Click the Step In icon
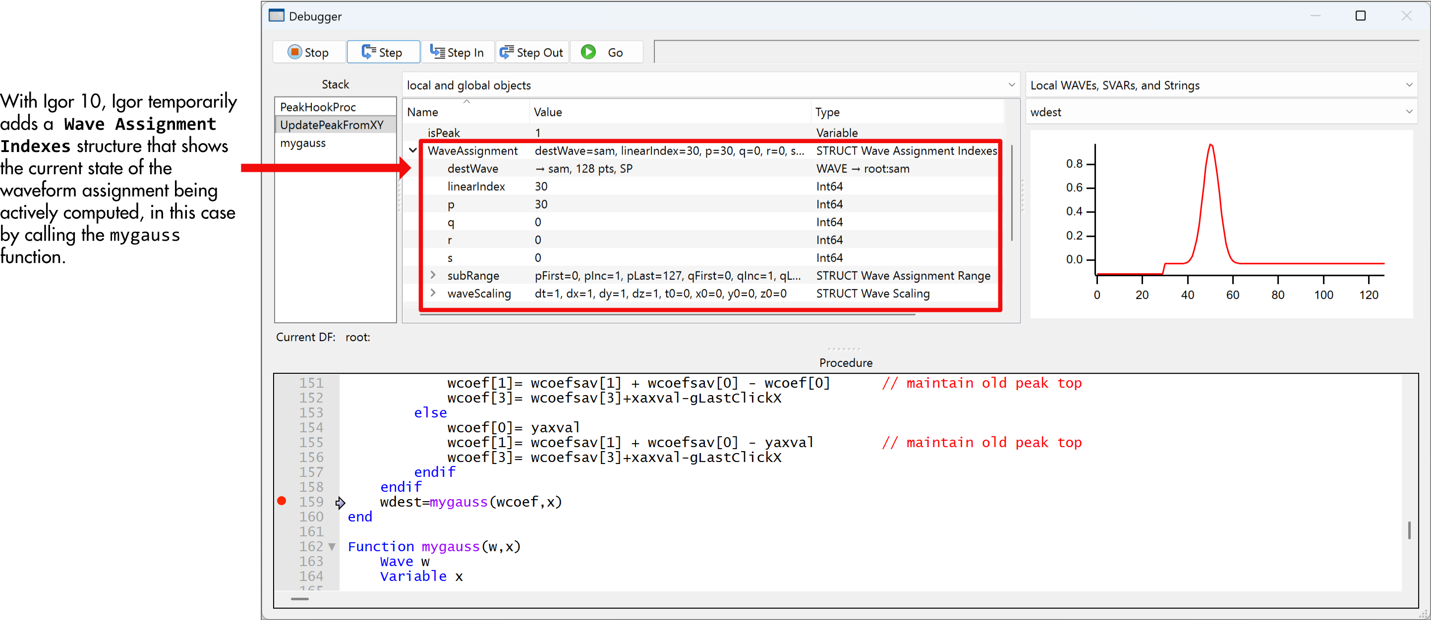Screen dimensions: 1431x620 pyautogui.click(x=437, y=52)
